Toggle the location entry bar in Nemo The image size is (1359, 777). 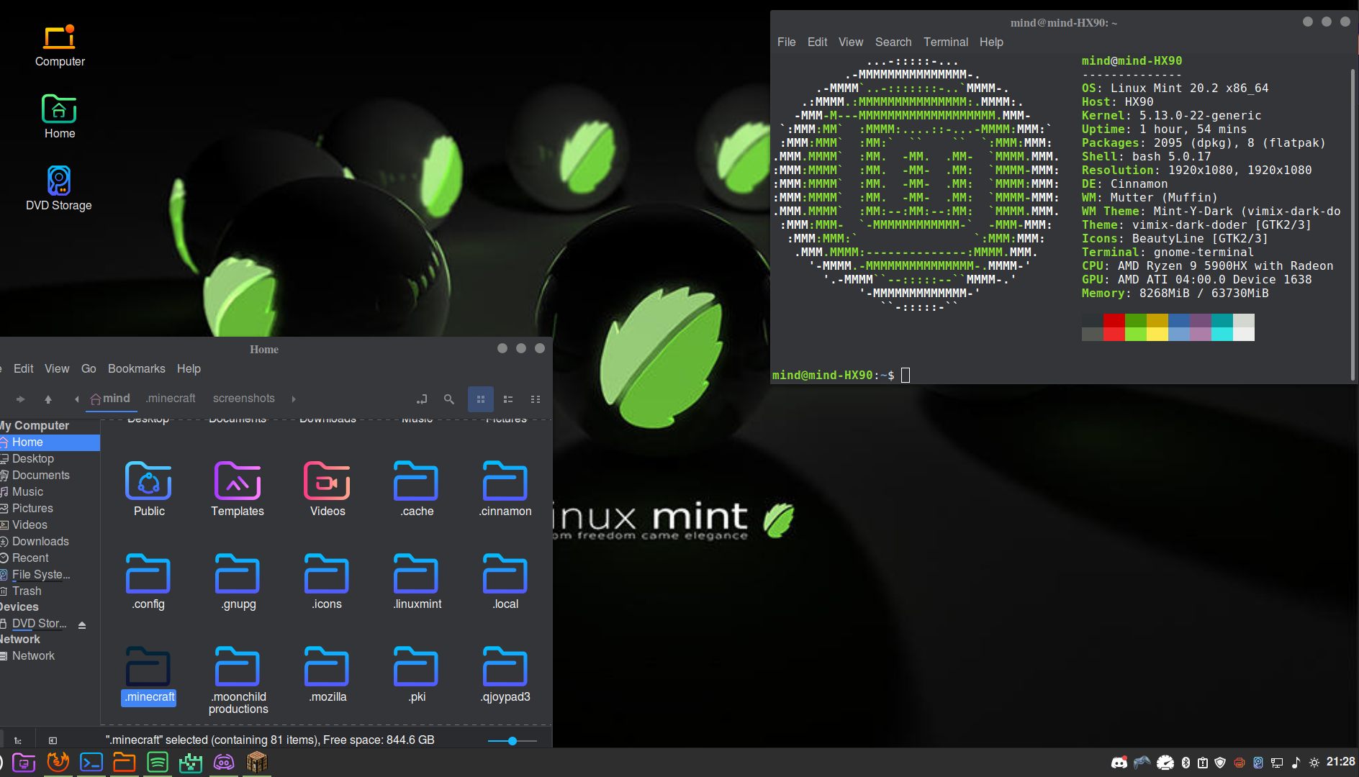(x=422, y=399)
